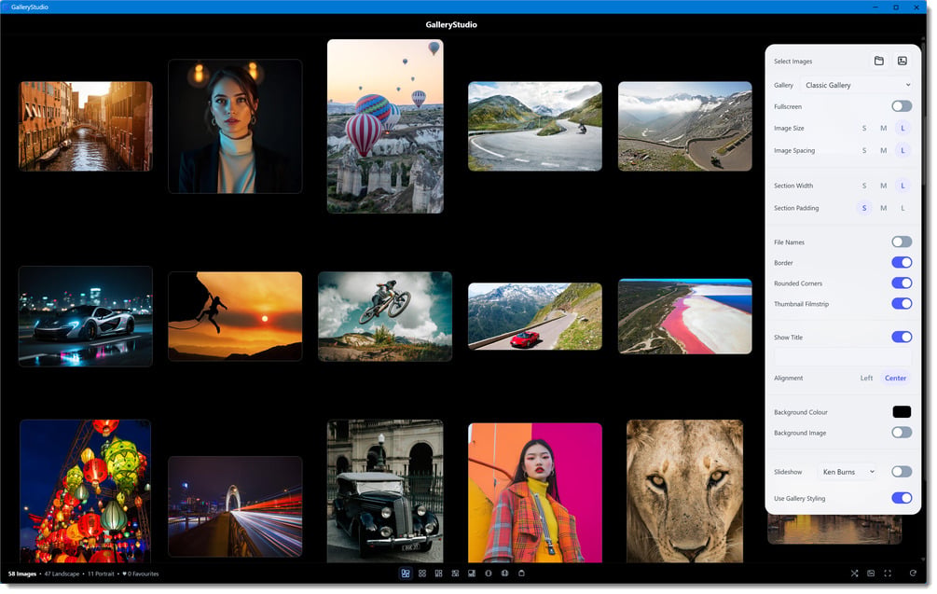Open the portrait of woman with earrings
Screen dimensions: 937x594
(x=236, y=127)
